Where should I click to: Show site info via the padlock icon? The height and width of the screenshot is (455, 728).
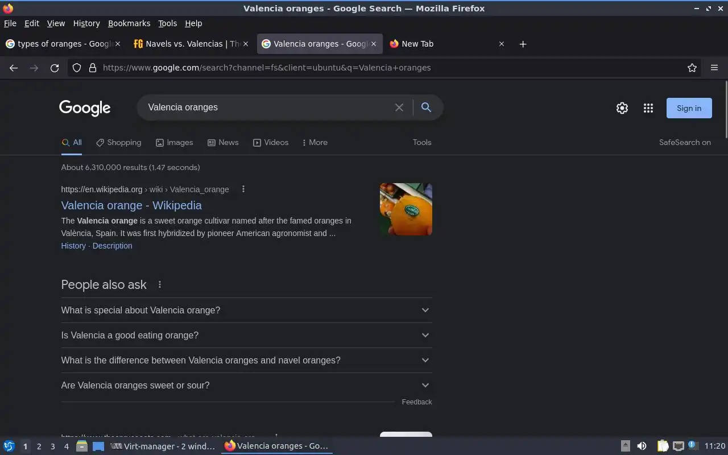(x=93, y=68)
